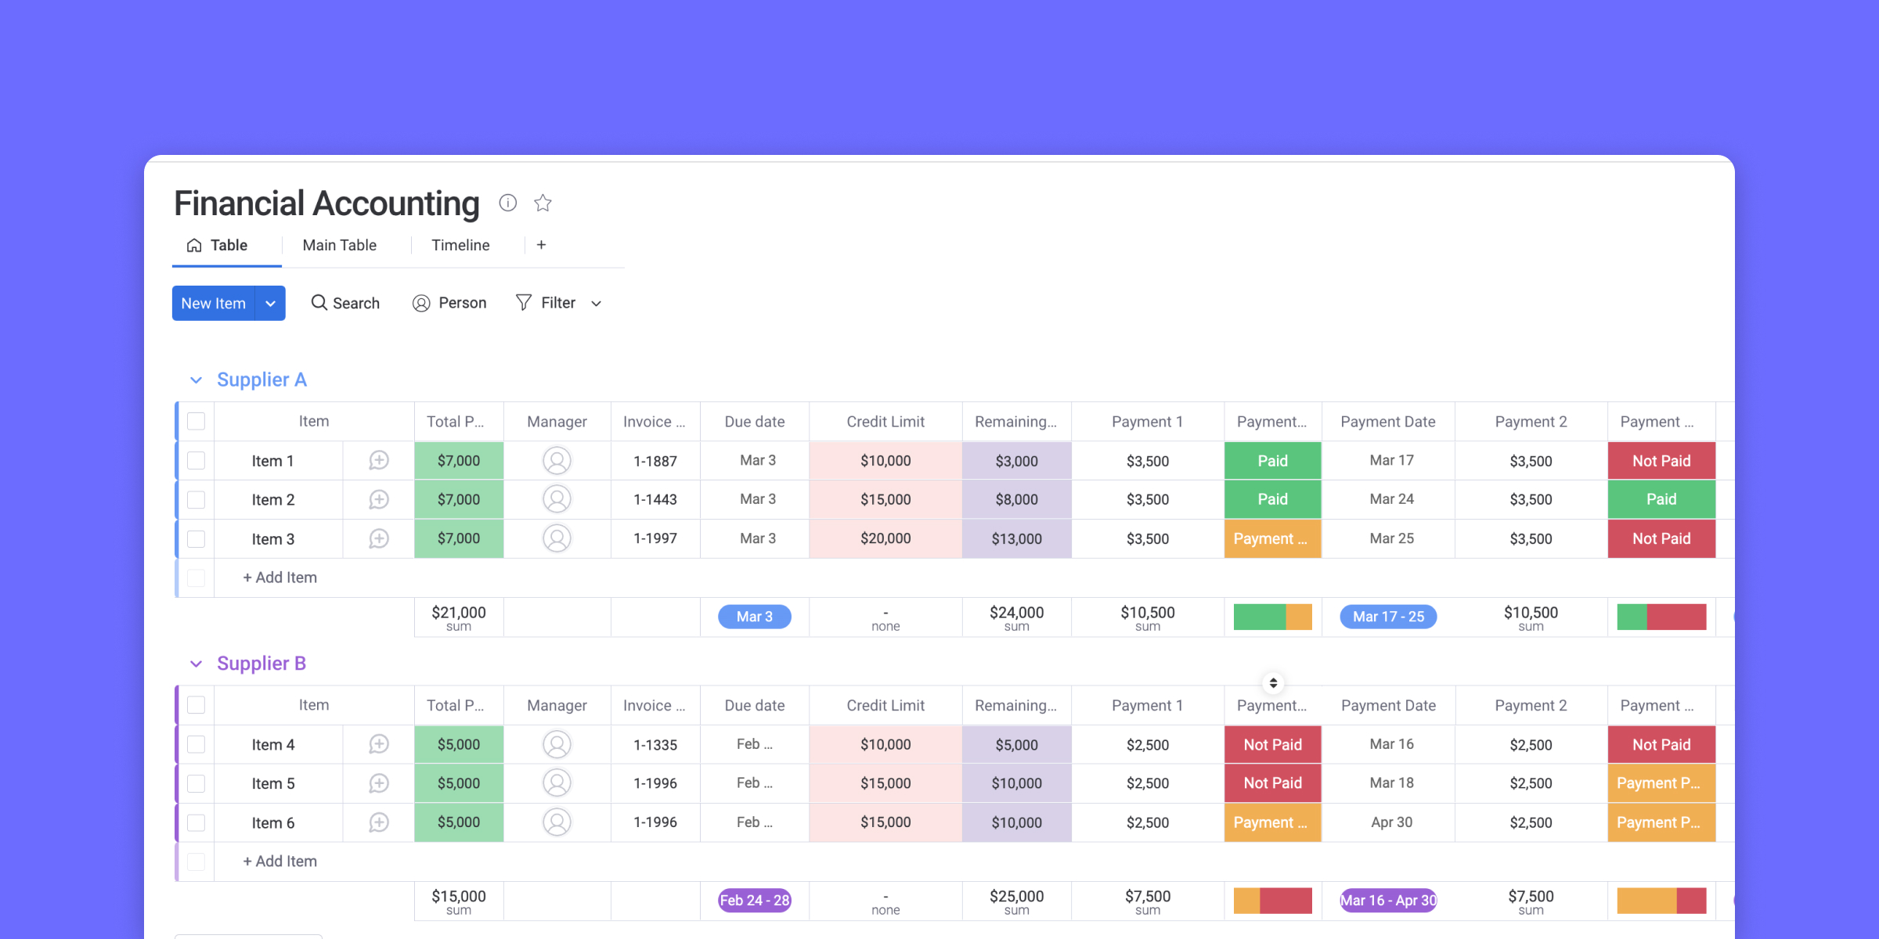The height and width of the screenshot is (939, 1879).
Task: Toggle collapse Supplier A group
Action: coord(194,380)
